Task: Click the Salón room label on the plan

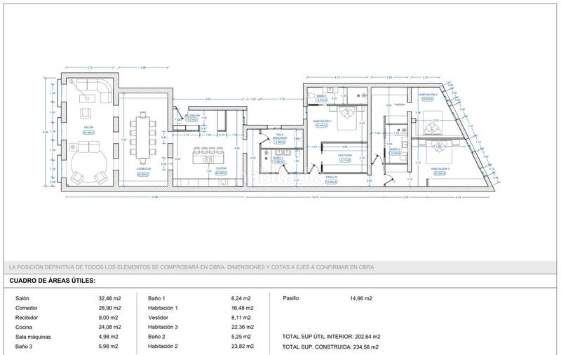Action: pyautogui.click(x=88, y=128)
